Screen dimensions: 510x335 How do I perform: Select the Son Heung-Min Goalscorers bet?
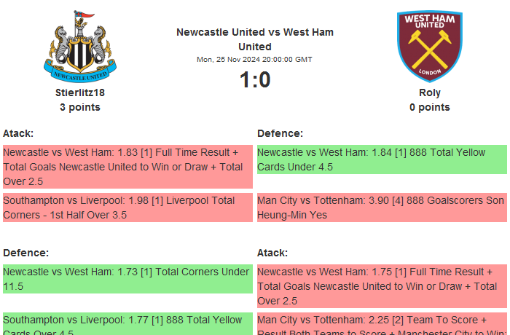(382, 208)
